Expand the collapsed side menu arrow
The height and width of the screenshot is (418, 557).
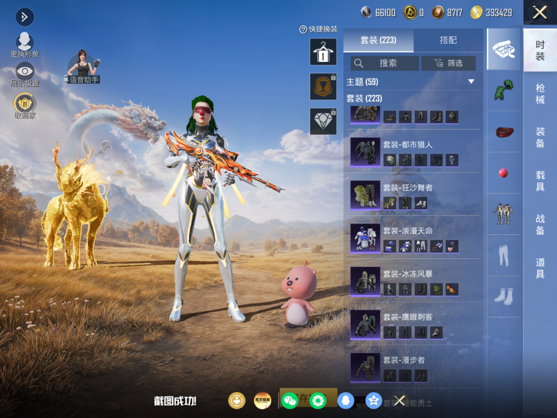click(x=24, y=17)
